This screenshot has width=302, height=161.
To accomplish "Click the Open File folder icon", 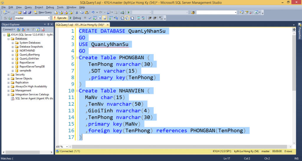I will (x=20, y=12).
